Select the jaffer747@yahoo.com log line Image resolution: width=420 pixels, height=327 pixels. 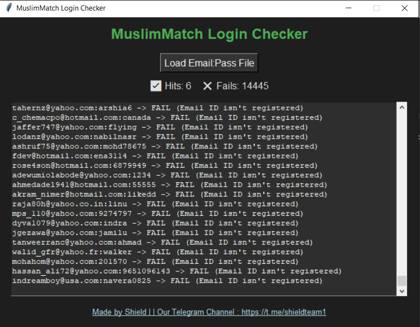coord(160,127)
